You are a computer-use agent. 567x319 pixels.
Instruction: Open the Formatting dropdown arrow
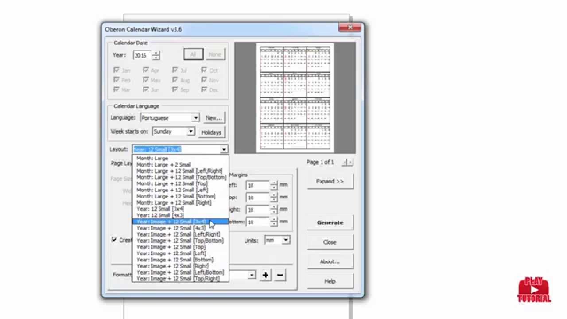[x=252, y=275]
